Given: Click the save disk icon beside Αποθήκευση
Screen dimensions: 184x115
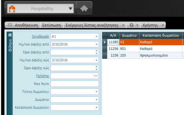Looking at the screenshot, I should coord(10,25).
